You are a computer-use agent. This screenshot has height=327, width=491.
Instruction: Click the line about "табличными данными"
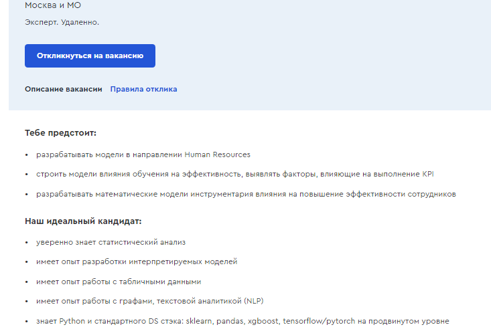click(119, 282)
